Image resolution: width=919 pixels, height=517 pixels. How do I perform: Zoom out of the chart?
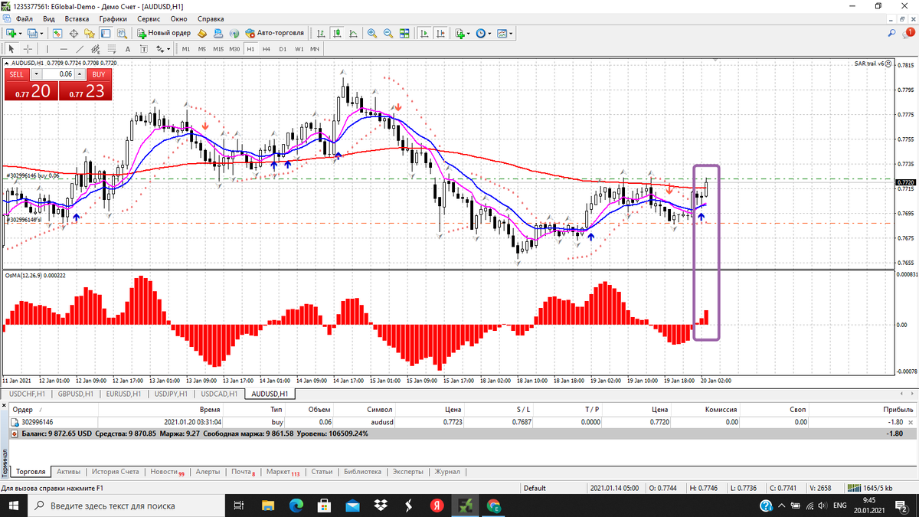[x=388, y=33]
